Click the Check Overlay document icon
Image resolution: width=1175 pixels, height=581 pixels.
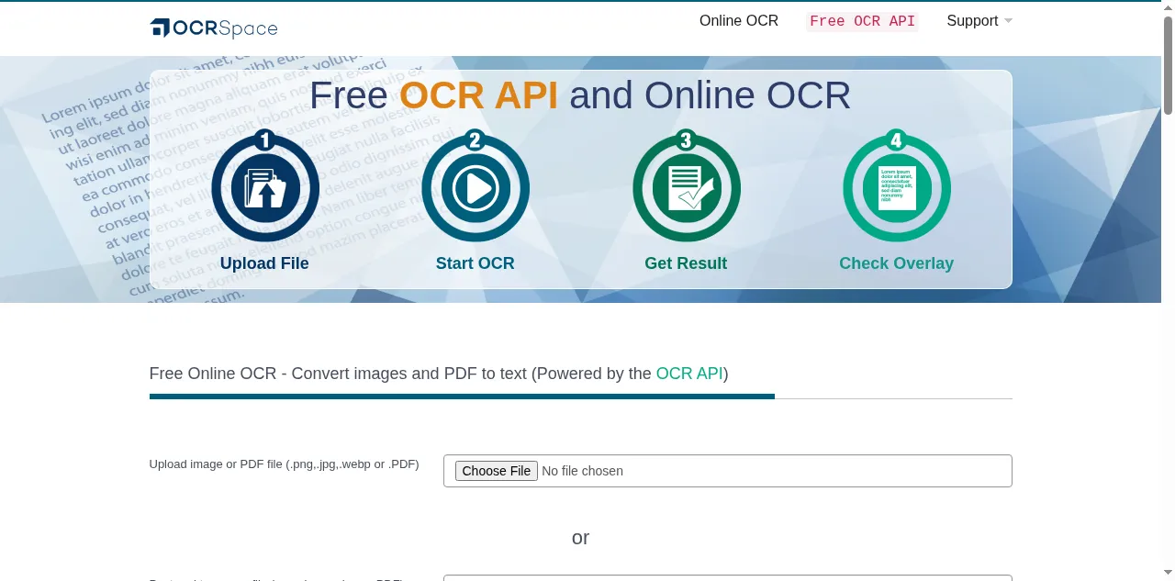(x=897, y=186)
